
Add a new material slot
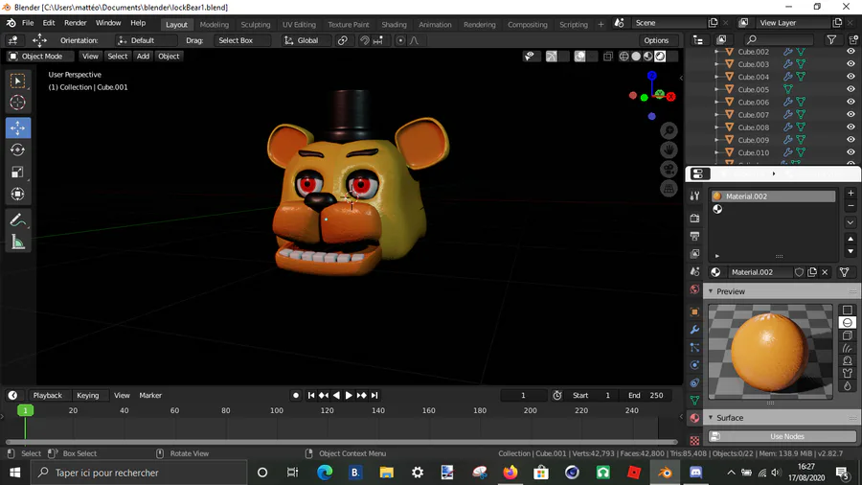point(851,193)
